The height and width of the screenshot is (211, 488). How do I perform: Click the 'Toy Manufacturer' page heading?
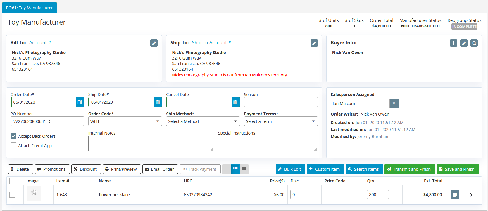pyautogui.click(x=37, y=22)
